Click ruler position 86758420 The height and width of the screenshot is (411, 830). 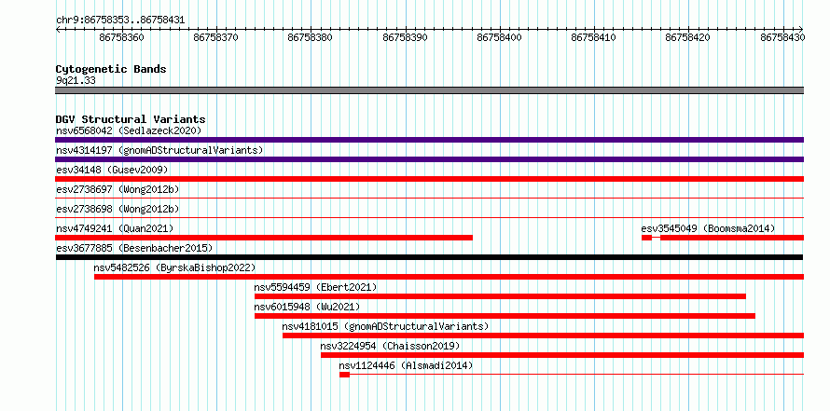[x=687, y=38]
